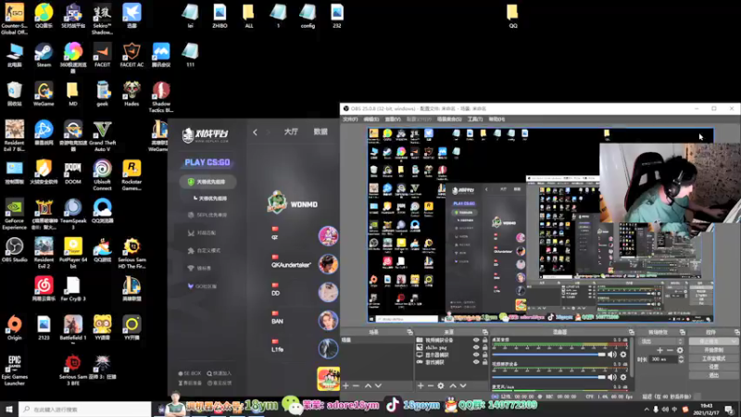Click the start recording button in OBS controls

713,350
